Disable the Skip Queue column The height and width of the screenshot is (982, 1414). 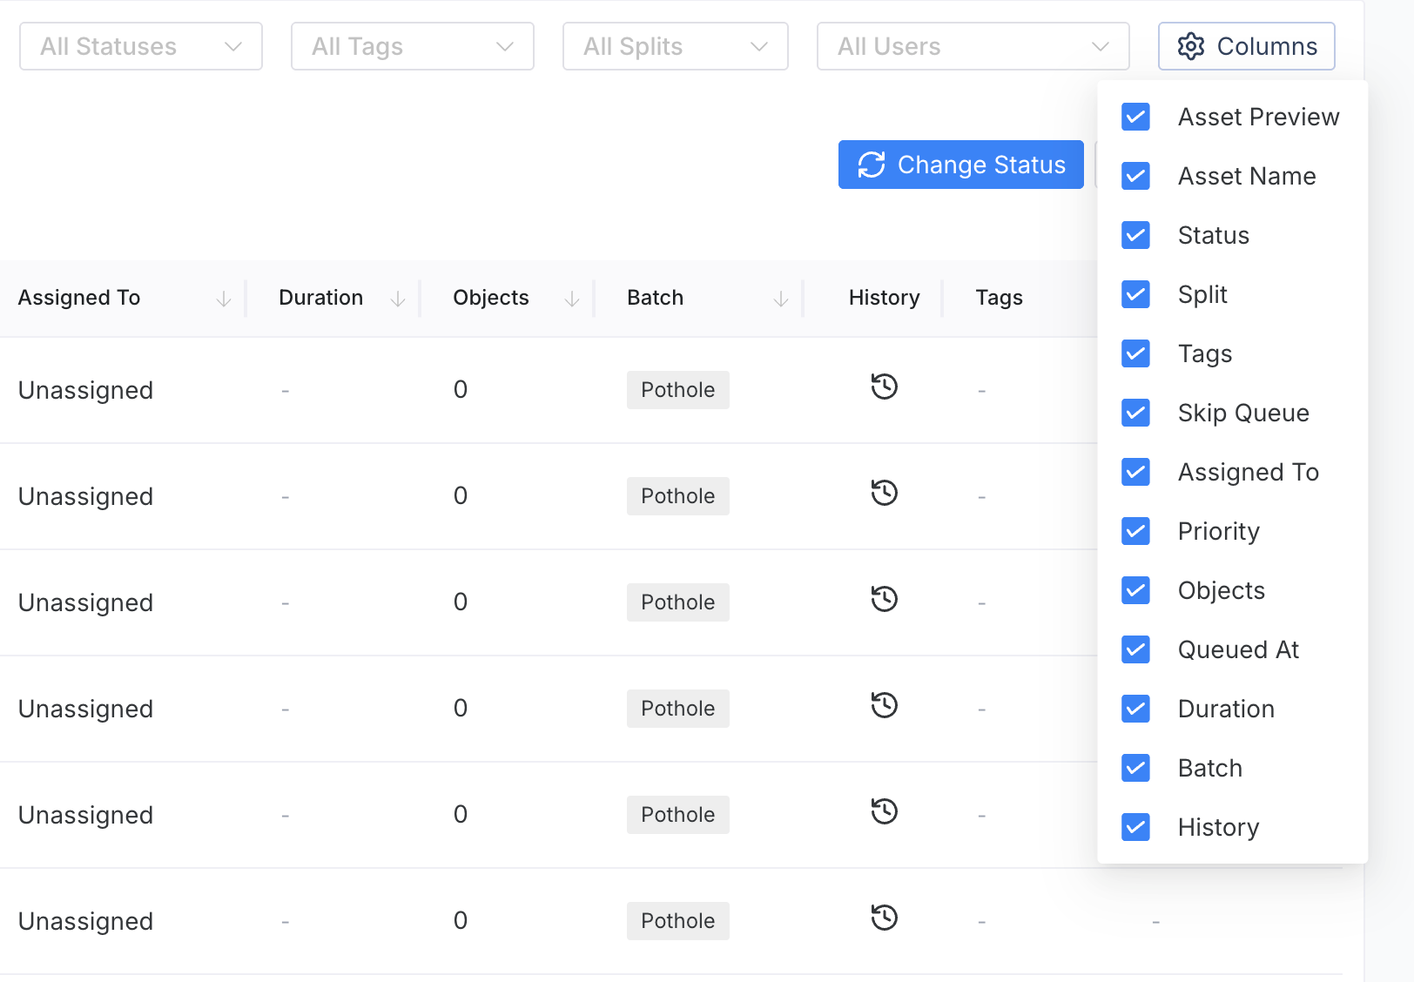coord(1135,413)
